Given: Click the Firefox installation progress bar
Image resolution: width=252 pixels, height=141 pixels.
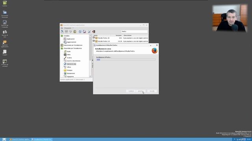Looking at the screenshot, I should click(126, 60).
